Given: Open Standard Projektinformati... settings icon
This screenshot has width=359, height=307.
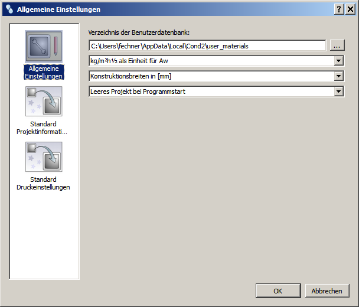Looking at the screenshot, I should pos(44,101).
